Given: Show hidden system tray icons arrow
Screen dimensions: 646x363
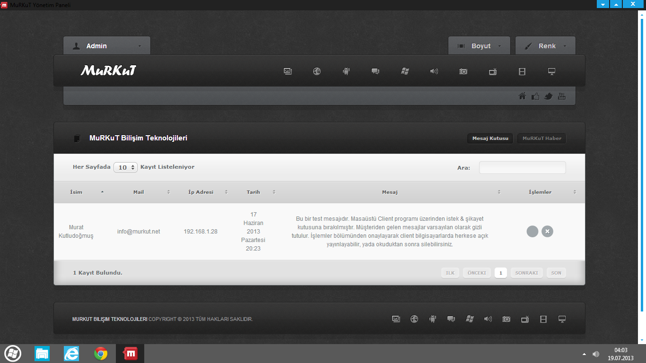Looking at the screenshot, I should pos(584,354).
